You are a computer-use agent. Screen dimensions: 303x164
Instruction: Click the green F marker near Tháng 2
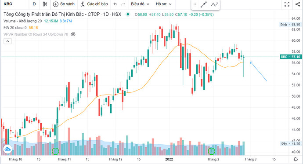[x=211, y=151]
